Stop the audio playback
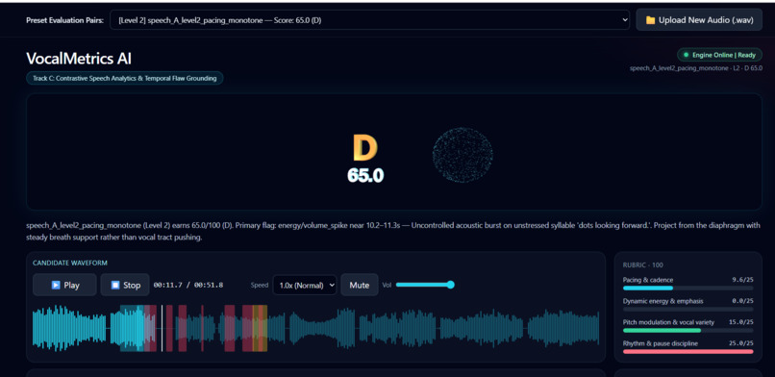The image size is (775, 377). tap(125, 285)
